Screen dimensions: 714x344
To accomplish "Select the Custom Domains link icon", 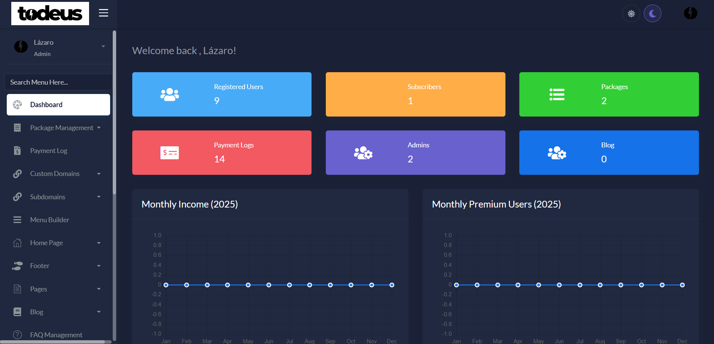I will click(x=17, y=173).
